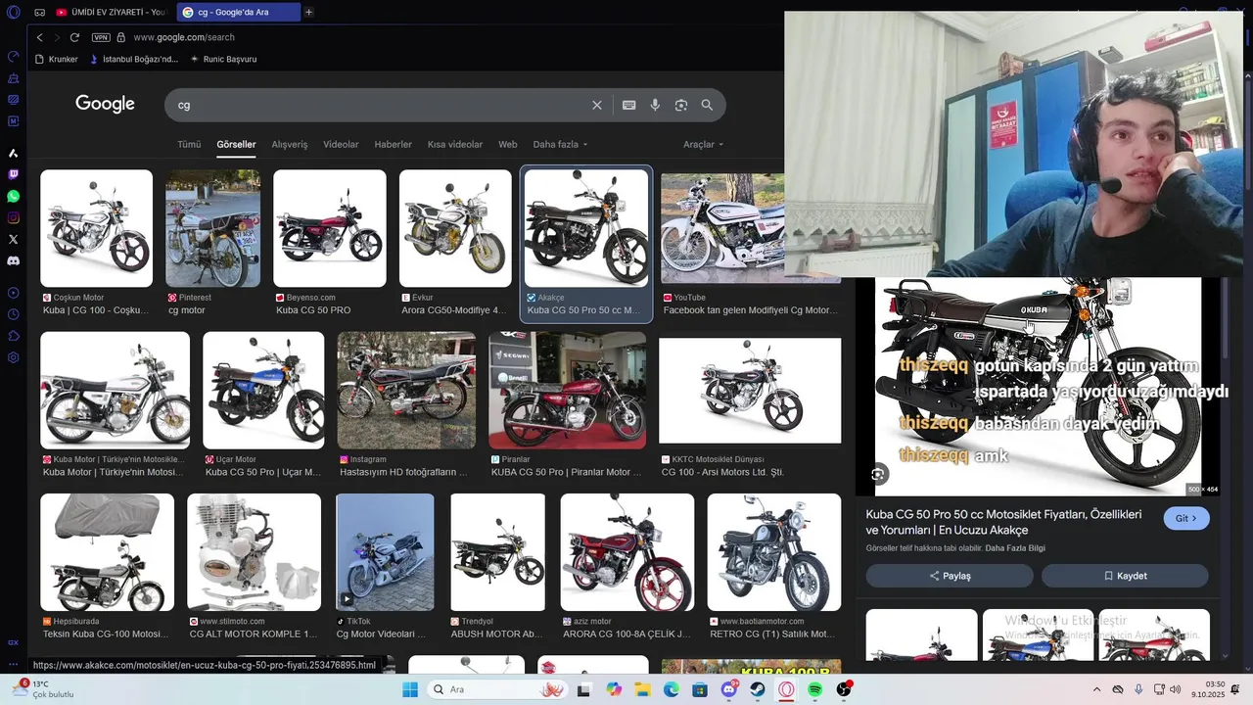1253x705 pixels.
Task: Open the Uçar Motor Kuba CG 50 Pro thumbnail
Action: [262, 390]
